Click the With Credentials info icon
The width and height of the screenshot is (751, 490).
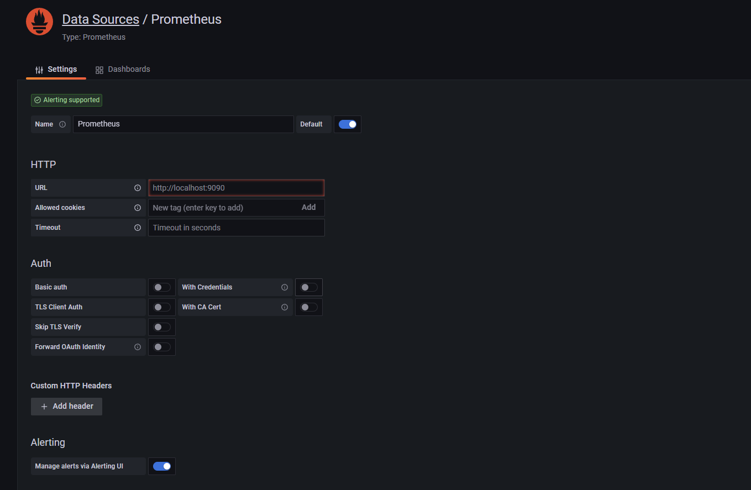click(x=285, y=287)
